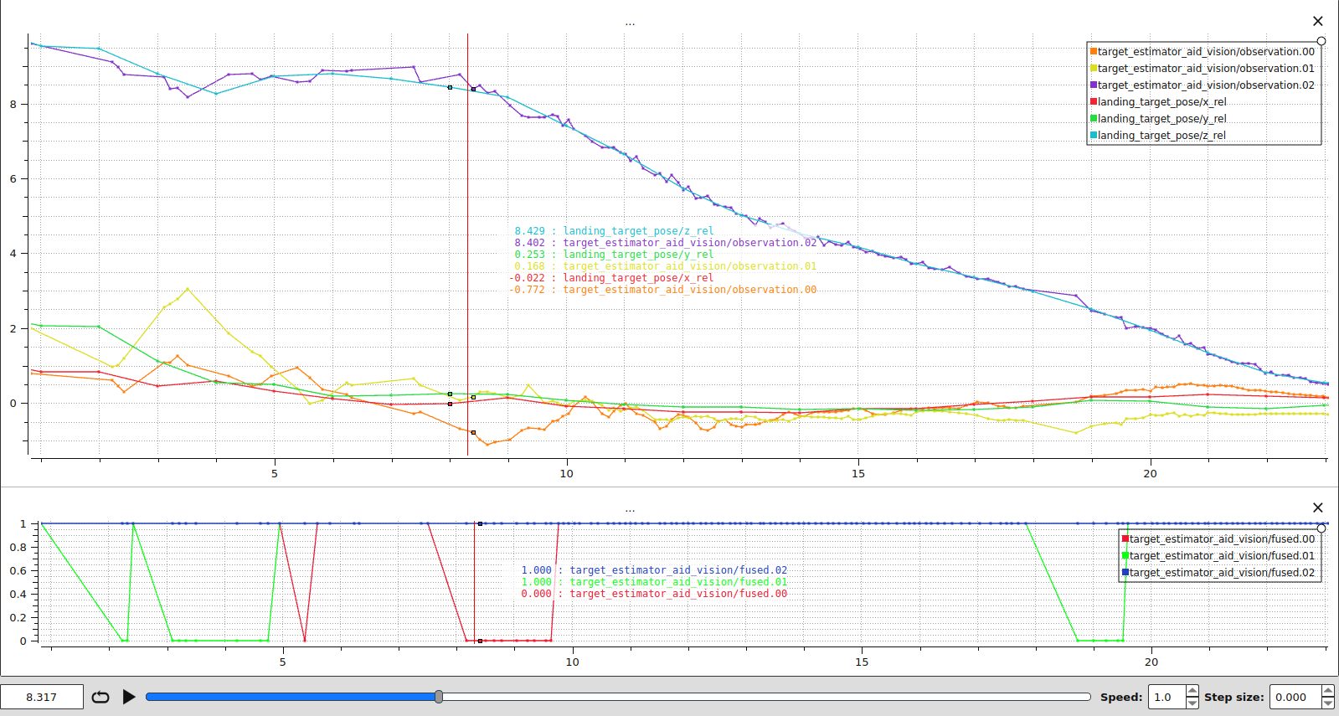This screenshot has width=1339, height=716.
Task: Click the red swatch for landing_target_pose/x_rel
Action: 1093,101
